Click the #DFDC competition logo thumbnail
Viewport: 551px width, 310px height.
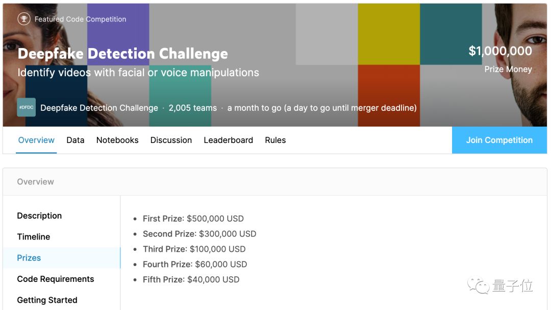pyautogui.click(x=26, y=107)
